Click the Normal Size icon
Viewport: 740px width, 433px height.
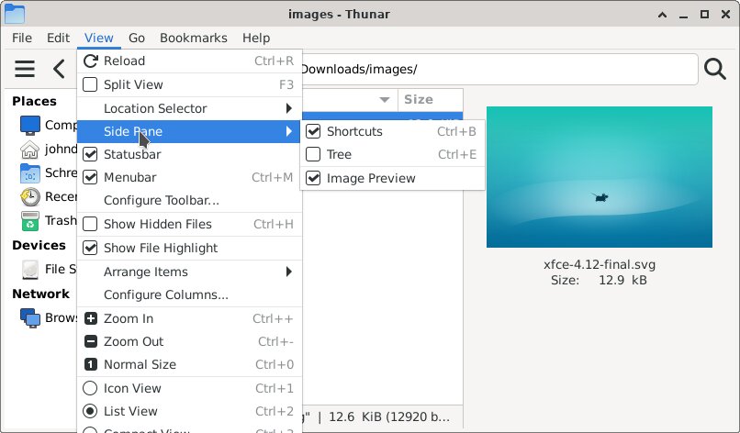(x=90, y=364)
